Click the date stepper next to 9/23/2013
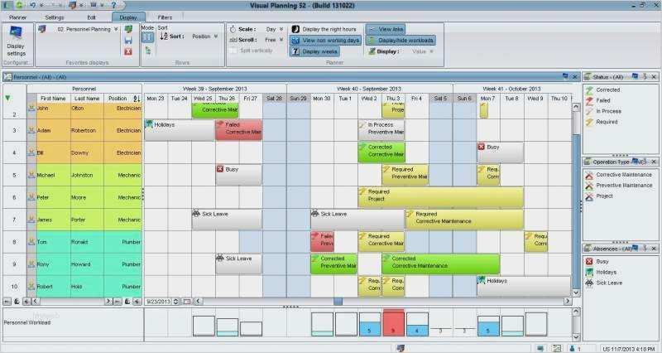 click(x=175, y=302)
